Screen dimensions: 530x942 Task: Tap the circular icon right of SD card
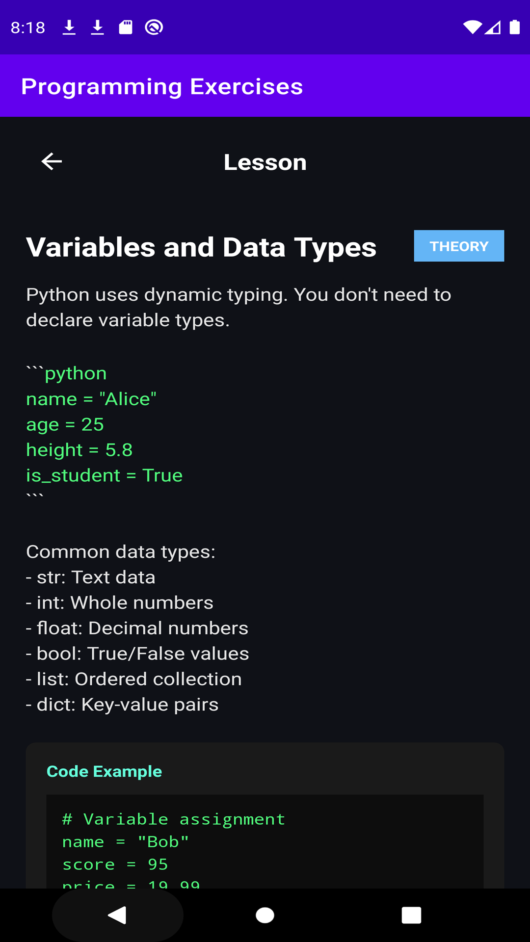(154, 27)
